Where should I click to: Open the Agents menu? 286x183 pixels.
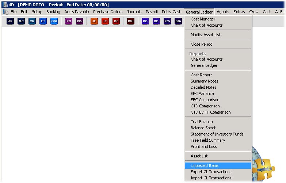point(223,12)
